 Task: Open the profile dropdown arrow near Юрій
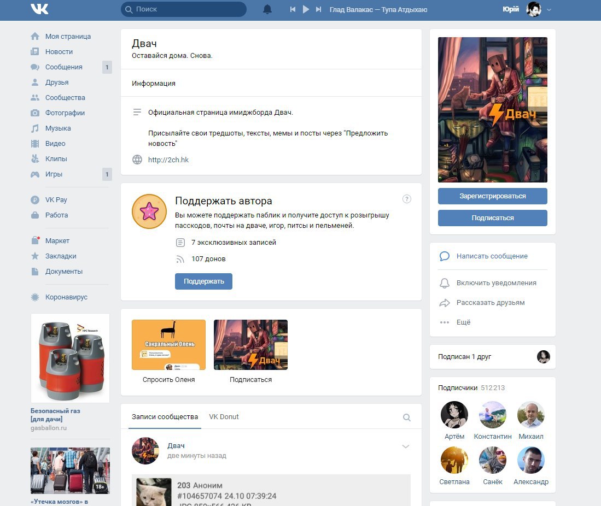tap(549, 10)
